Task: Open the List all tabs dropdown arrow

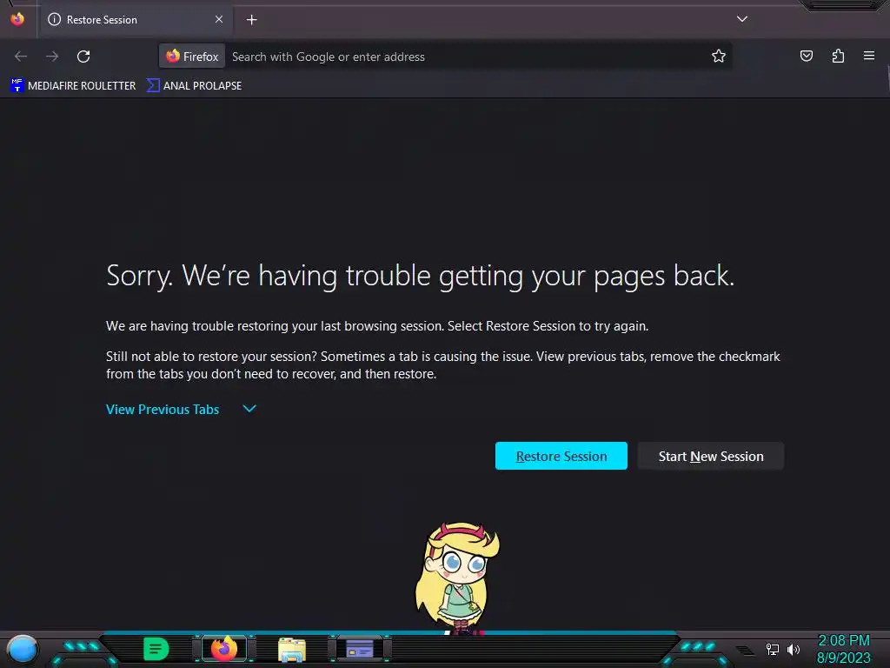Action: click(742, 19)
